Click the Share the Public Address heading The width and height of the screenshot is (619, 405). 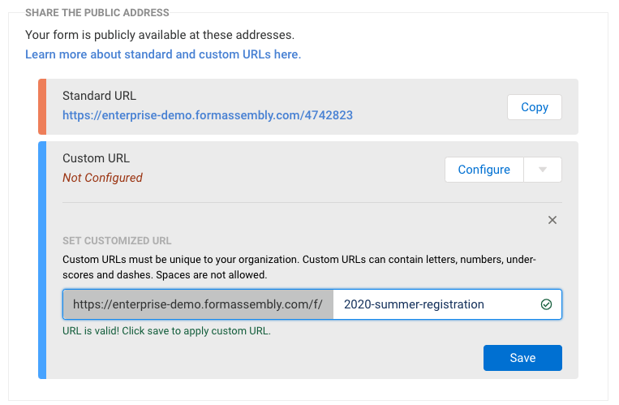[97, 13]
